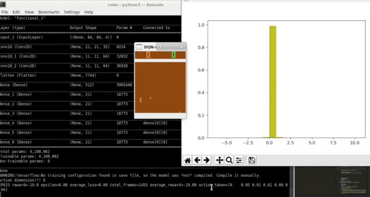The height and width of the screenshot is (197, 370).
Task: Minimize the DQN game window
Action: tap(168, 47)
